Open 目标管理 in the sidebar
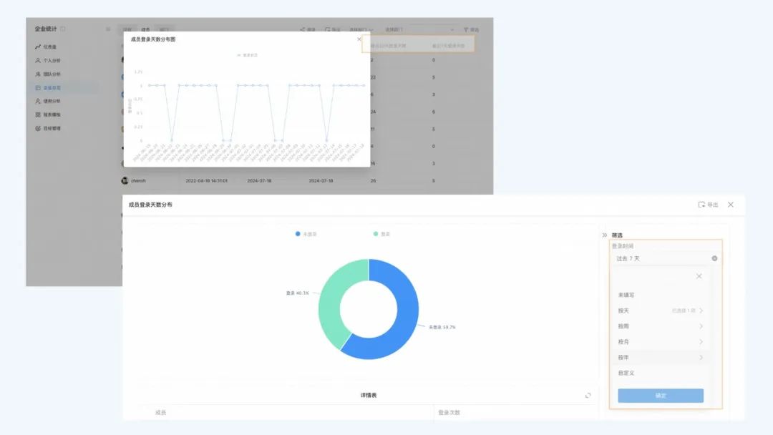The height and width of the screenshot is (435, 773). 52,128
